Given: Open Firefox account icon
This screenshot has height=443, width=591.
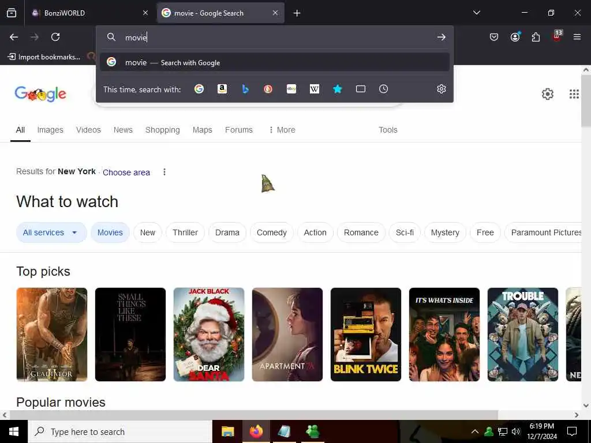Looking at the screenshot, I should click(515, 37).
